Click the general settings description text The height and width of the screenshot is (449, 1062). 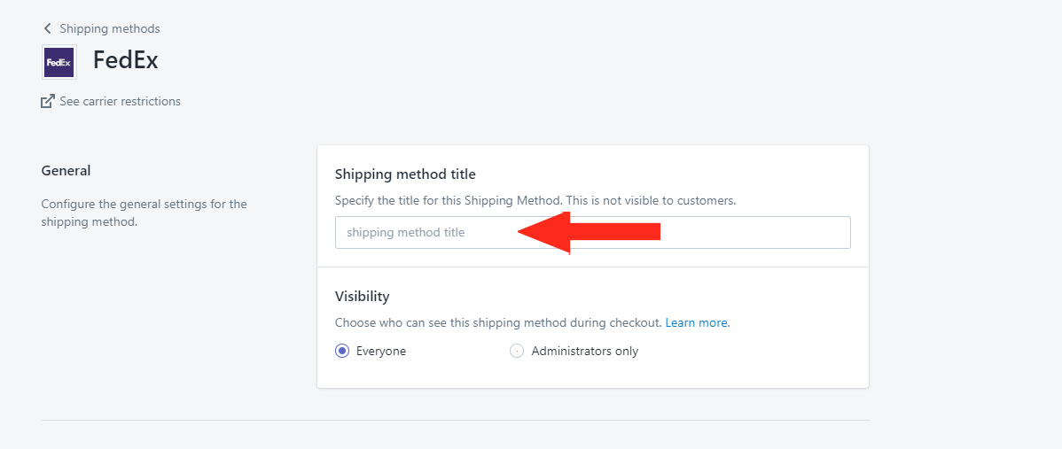click(144, 213)
